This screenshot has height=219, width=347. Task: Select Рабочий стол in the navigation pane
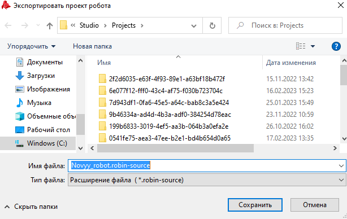43,130
